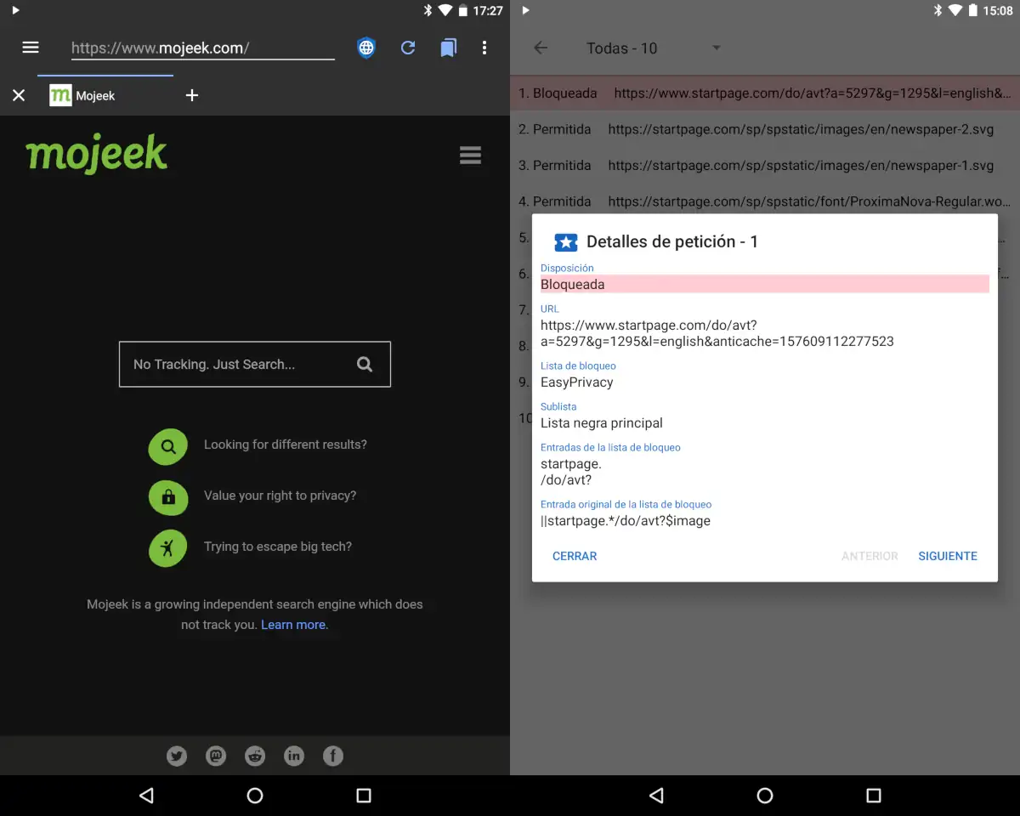This screenshot has width=1020, height=816.
Task: Open 'Value your right to privacy?' text
Action: (280, 496)
